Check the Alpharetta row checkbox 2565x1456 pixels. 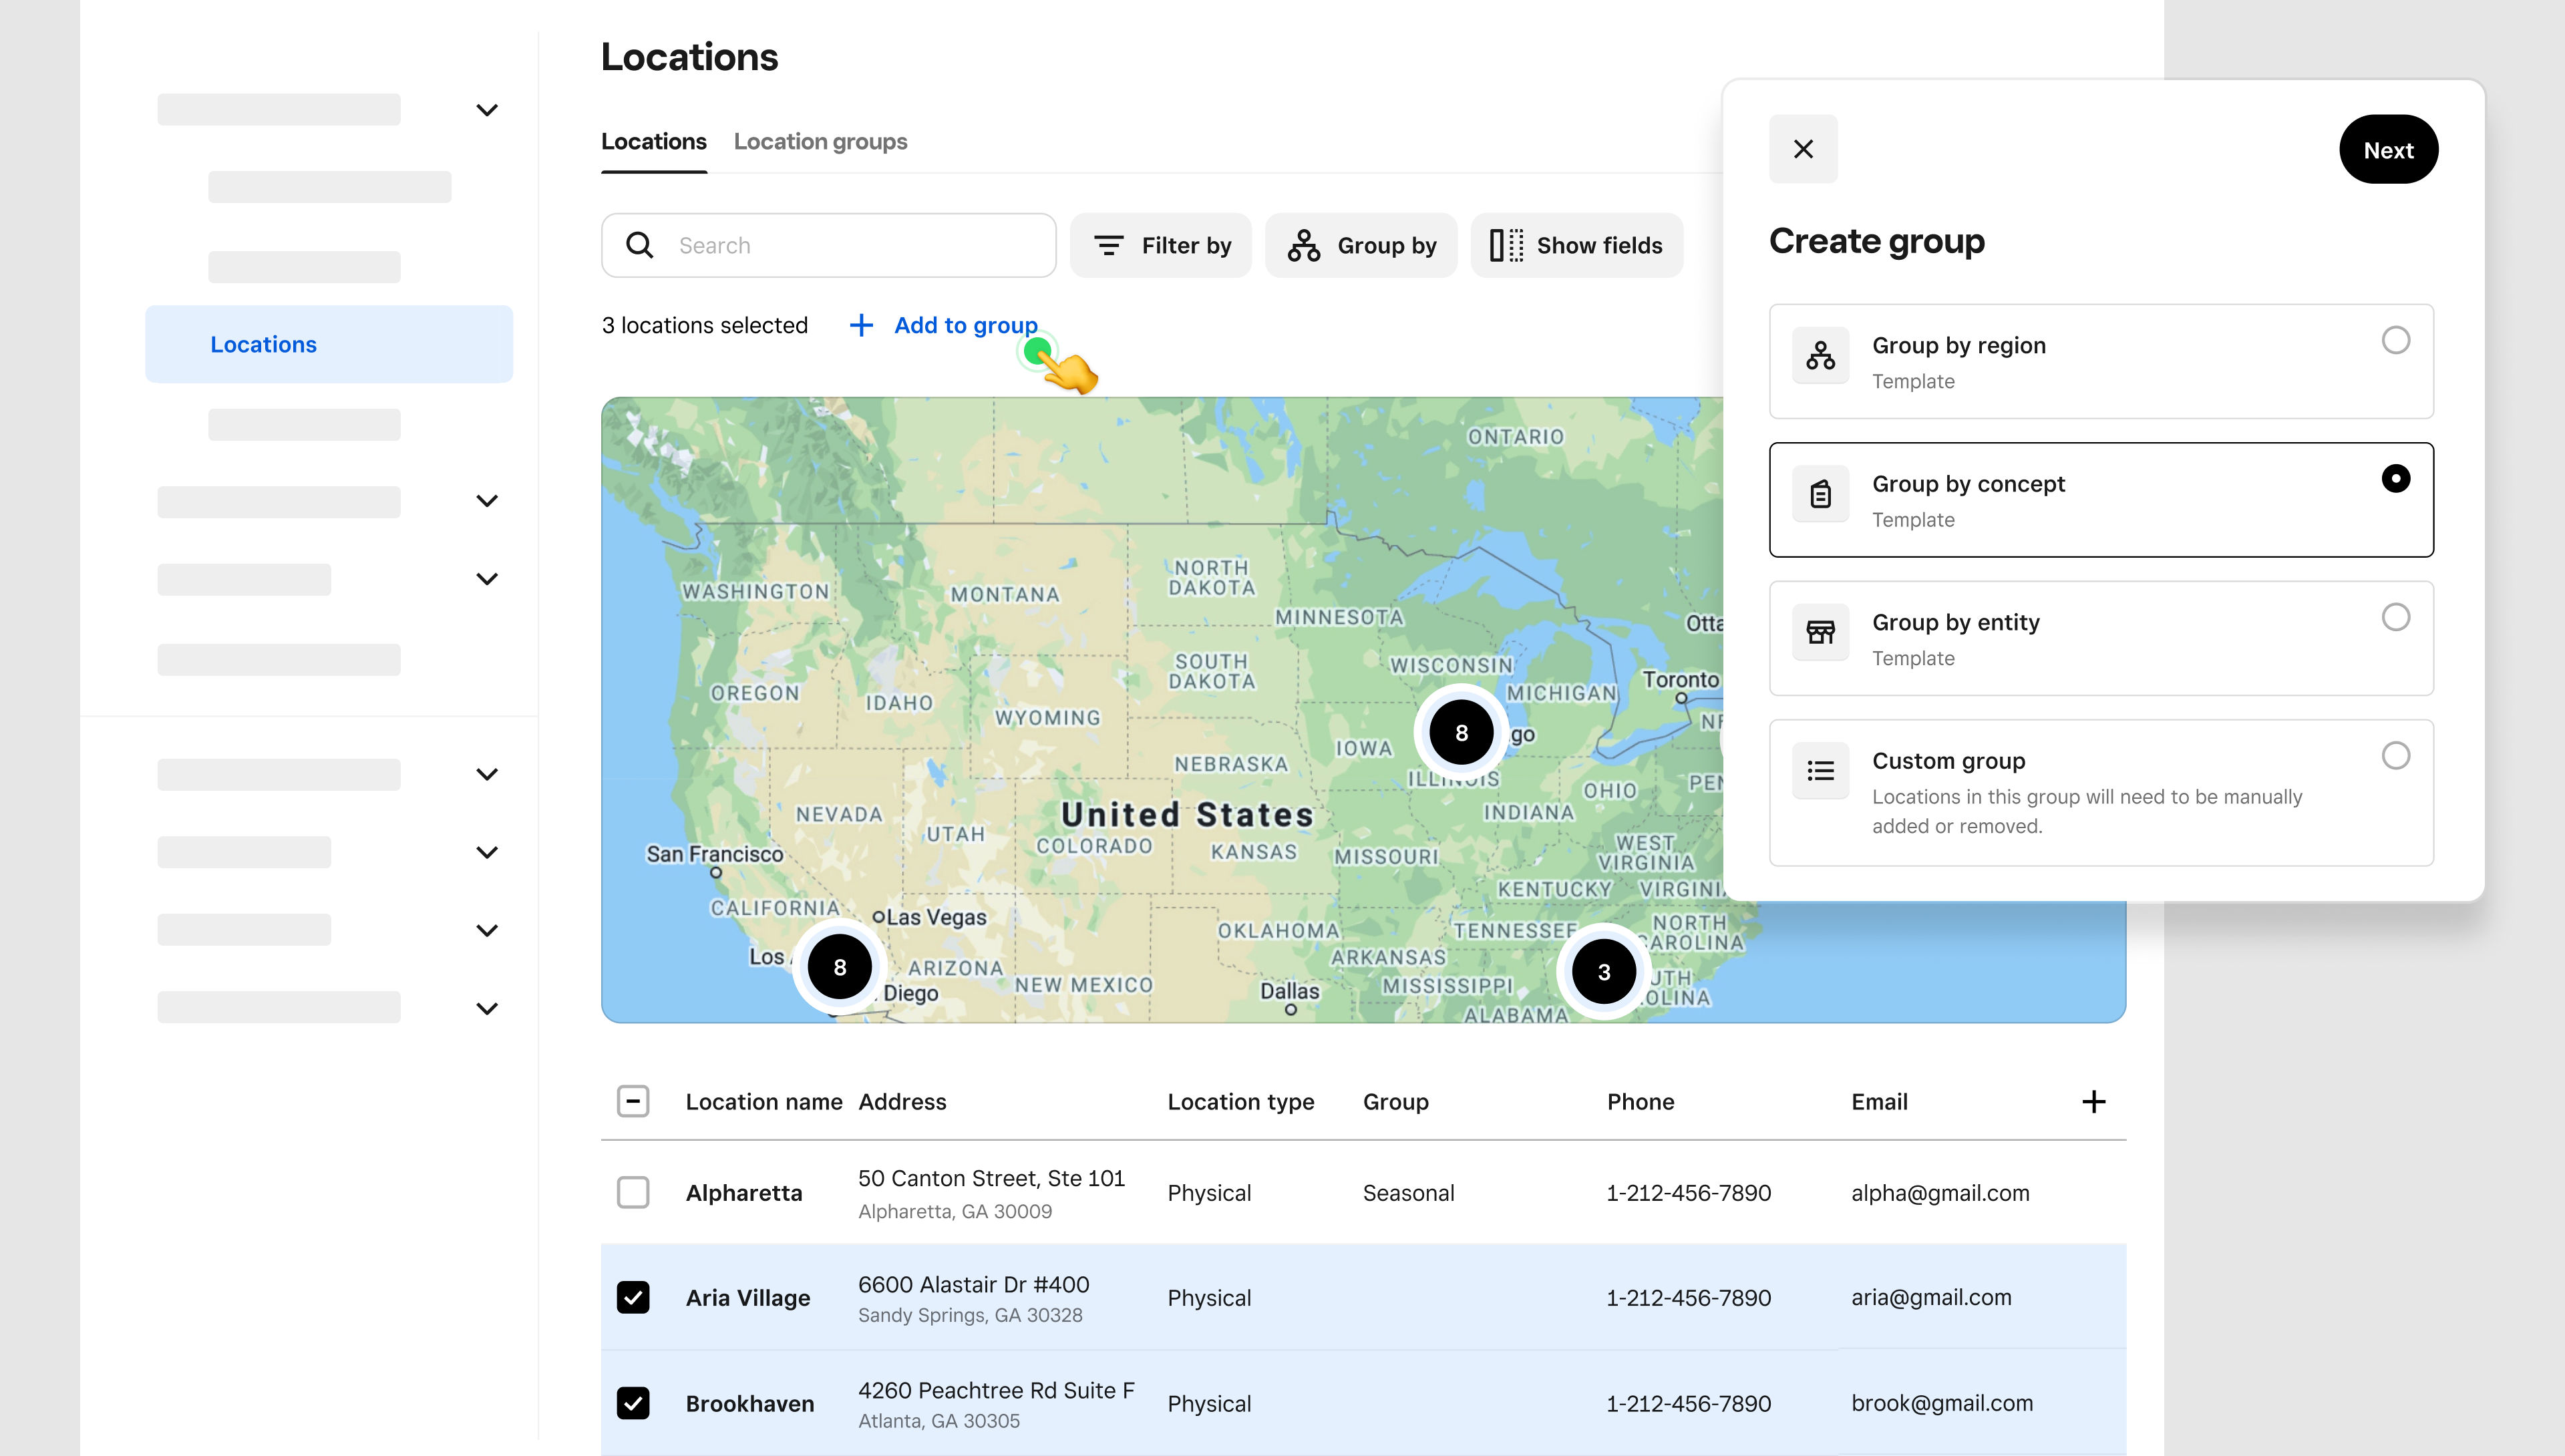pos(633,1192)
